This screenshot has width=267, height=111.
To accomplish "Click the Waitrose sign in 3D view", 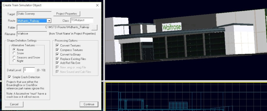I will pos(172,27).
